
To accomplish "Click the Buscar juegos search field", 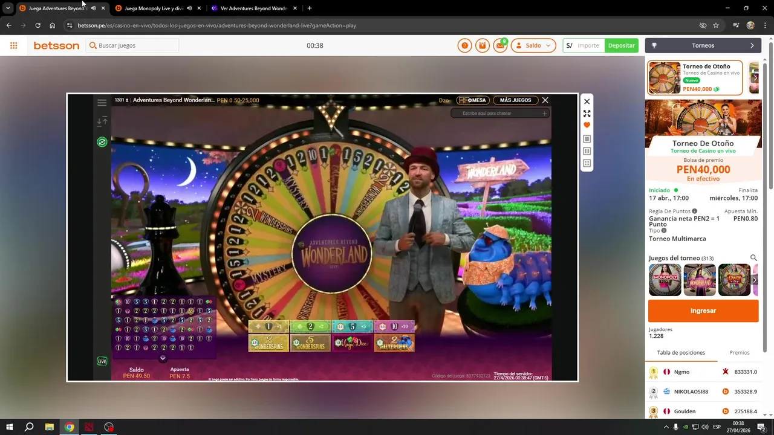I will coord(133,45).
